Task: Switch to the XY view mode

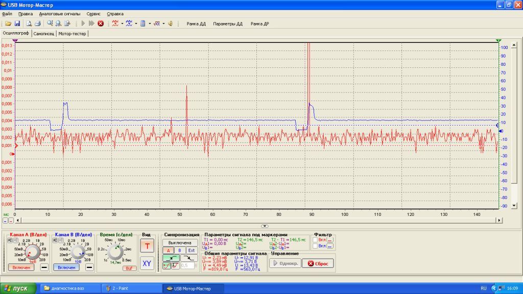Action: [x=147, y=263]
